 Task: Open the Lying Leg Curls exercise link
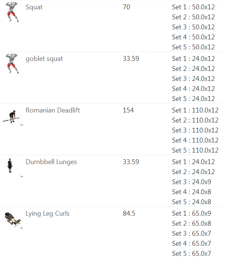(47, 213)
